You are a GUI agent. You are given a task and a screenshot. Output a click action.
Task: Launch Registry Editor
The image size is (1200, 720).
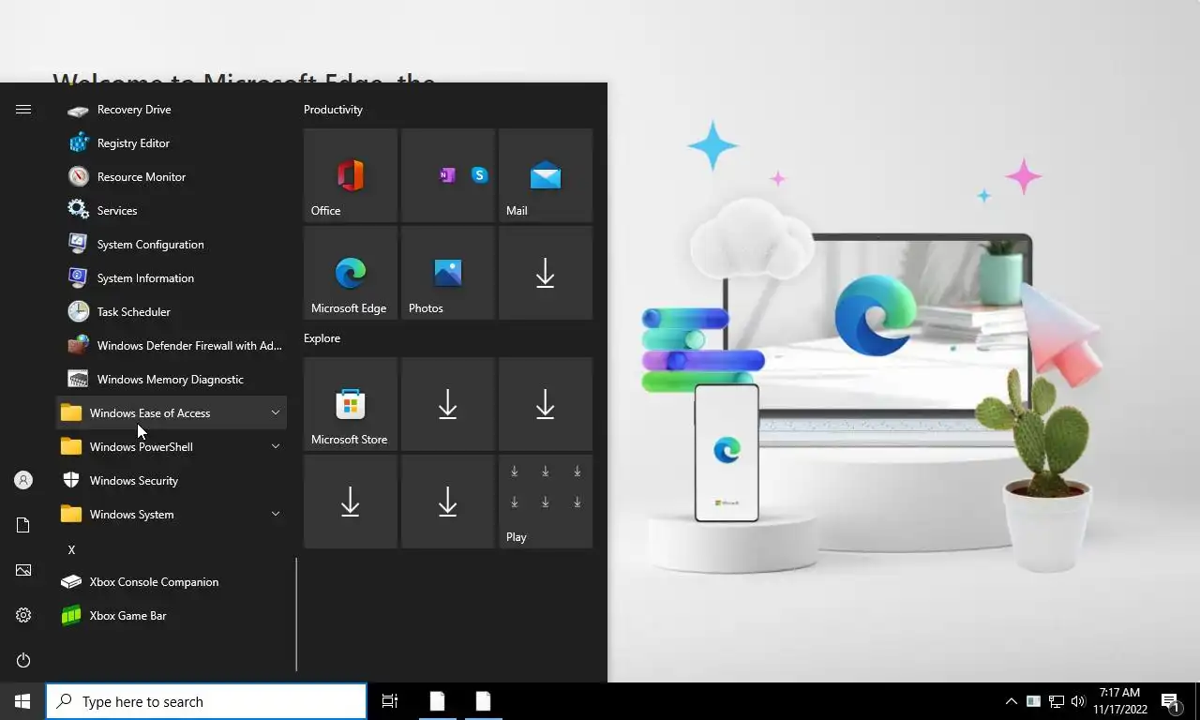point(172,143)
